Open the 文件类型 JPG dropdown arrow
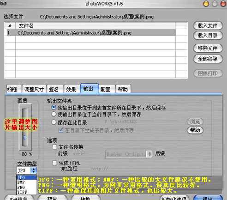Viewport: 227px width, 200px height. [34, 170]
